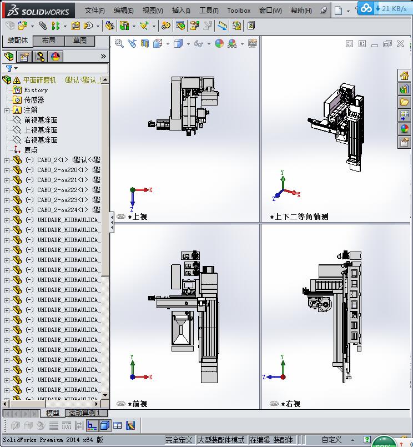413x447 pixels.
Task: Click the Smart Fasteners icon
Action: click(75, 26)
